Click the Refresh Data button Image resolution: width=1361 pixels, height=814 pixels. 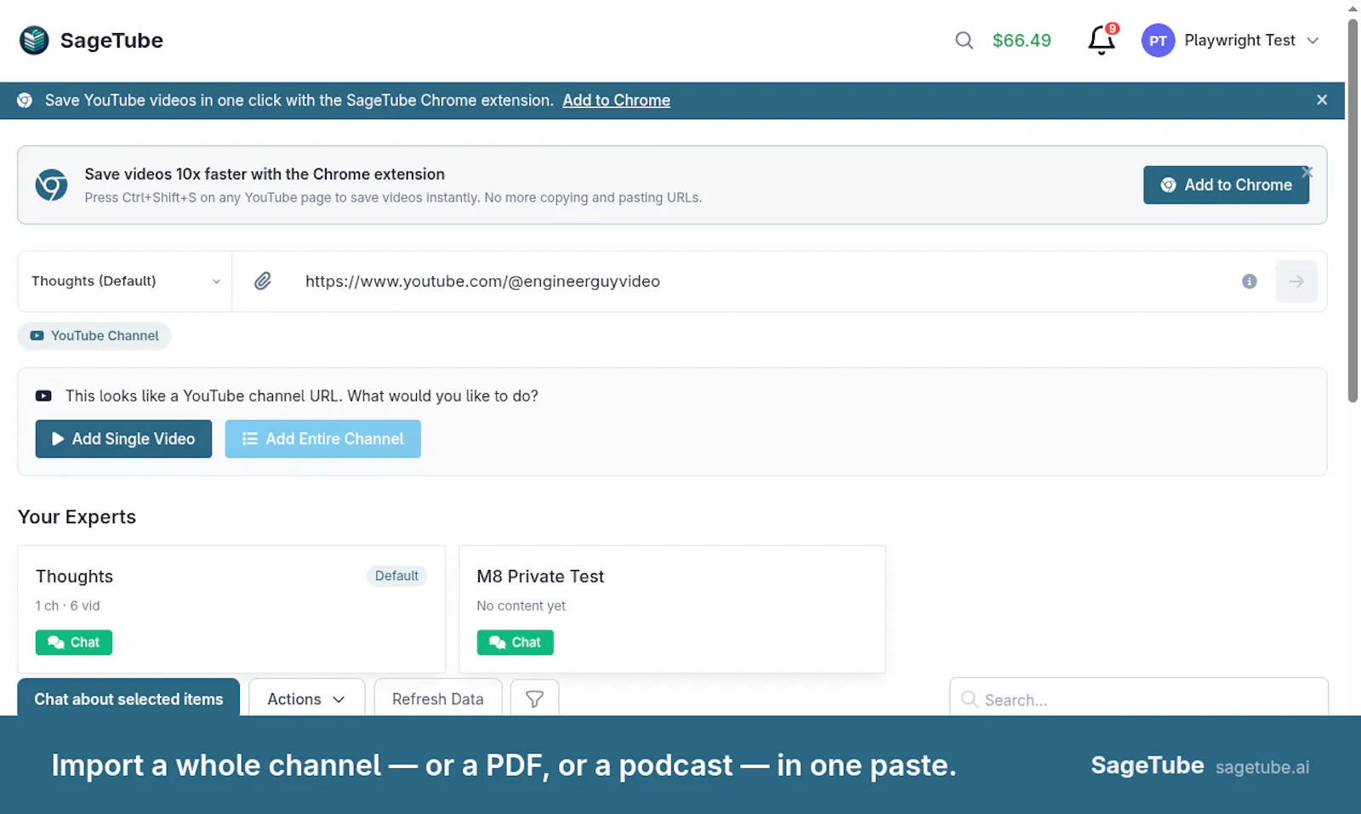[438, 698]
